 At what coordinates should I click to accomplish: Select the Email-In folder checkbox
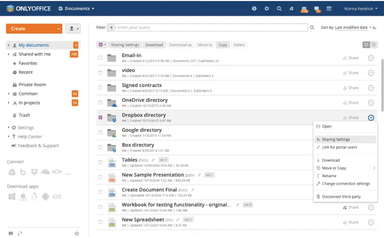100,58
